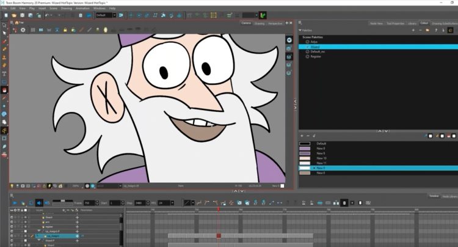Toggle the show all layers eye in timeline header
458x247 pixels.
pos(12,210)
